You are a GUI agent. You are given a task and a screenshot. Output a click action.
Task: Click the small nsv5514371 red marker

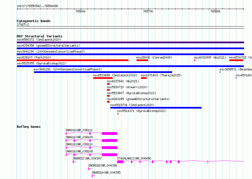[x=118, y=114]
